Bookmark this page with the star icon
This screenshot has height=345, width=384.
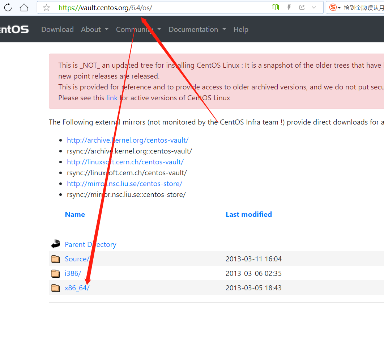pyautogui.click(x=46, y=8)
